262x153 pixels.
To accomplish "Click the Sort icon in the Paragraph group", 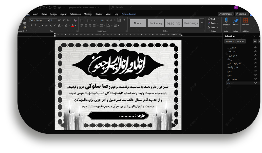I will click(120, 20).
